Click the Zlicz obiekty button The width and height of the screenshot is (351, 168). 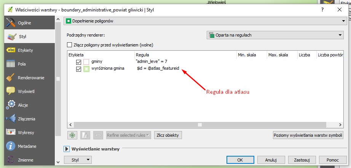pyautogui.click(x=168, y=135)
